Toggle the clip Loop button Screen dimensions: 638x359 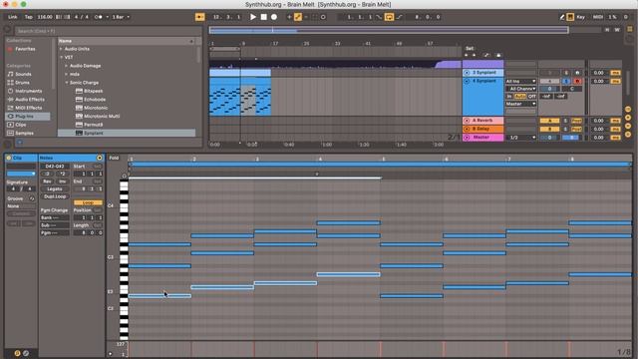[88, 202]
